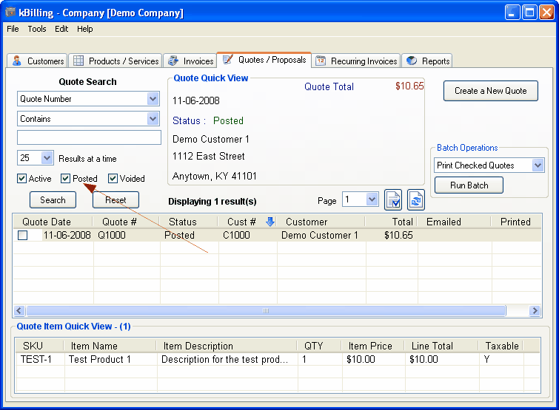Click the Recurring Invoices calendar icon
The width and height of the screenshot is (559, 410).
[x=321, y=61]
